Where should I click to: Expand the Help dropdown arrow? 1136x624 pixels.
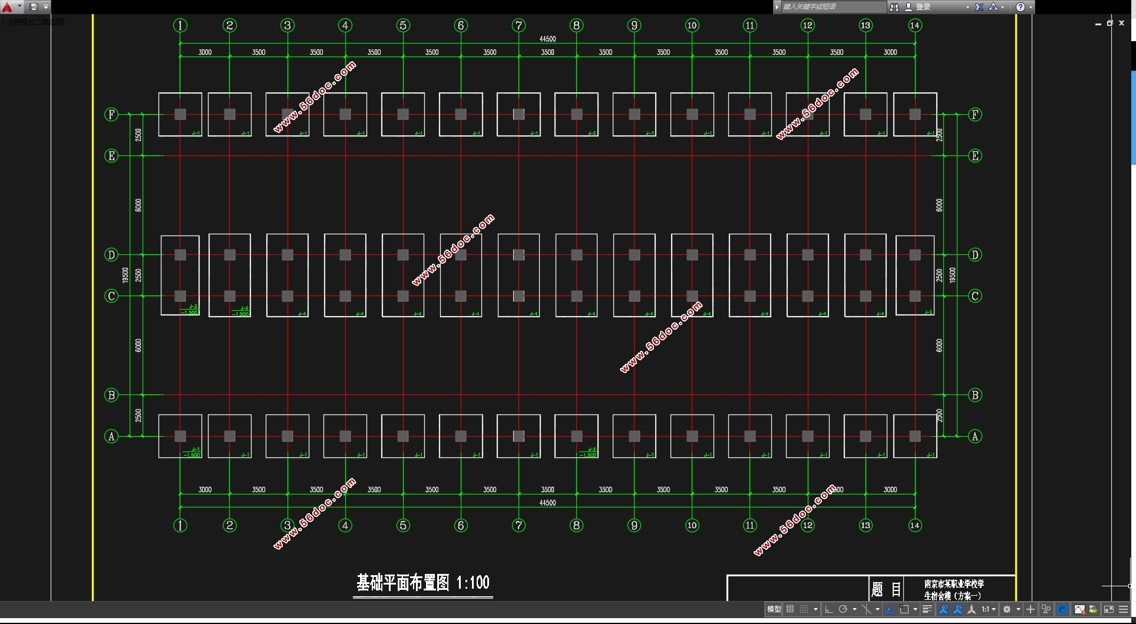pyautogui.click(x=1031, y=7)
